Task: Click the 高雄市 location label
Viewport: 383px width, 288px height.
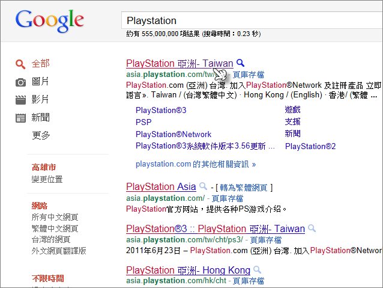Action: point(44,167)
